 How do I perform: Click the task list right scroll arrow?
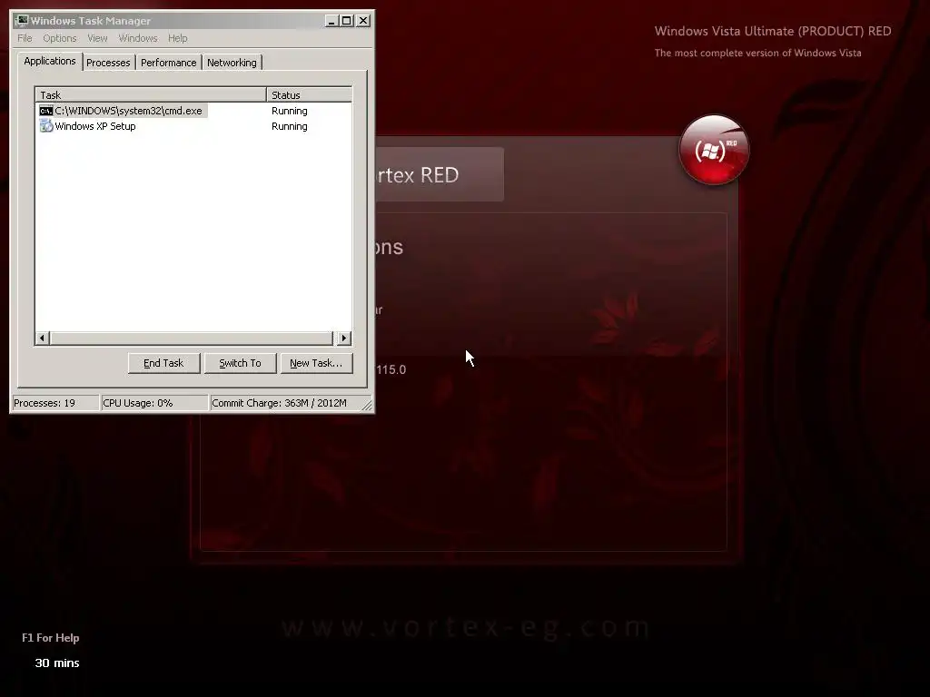point(343,339)
